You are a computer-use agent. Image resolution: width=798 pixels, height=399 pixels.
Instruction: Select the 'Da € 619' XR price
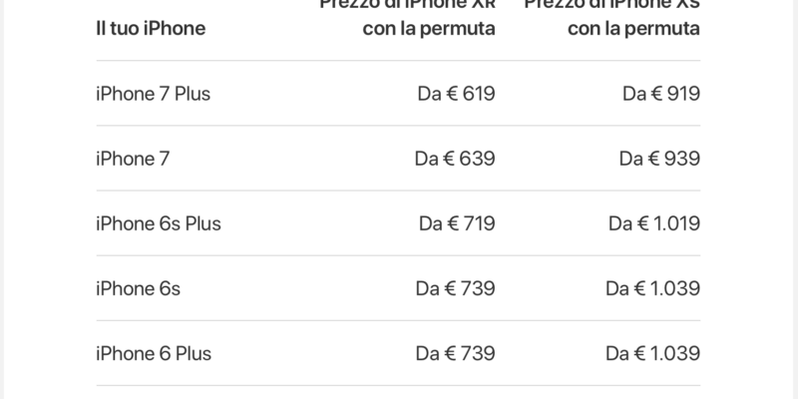(x=456, y=94)
